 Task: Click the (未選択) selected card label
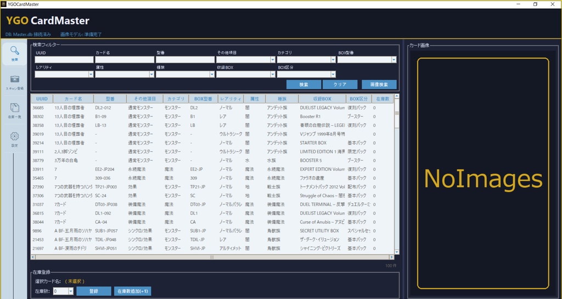coord(75,281)
